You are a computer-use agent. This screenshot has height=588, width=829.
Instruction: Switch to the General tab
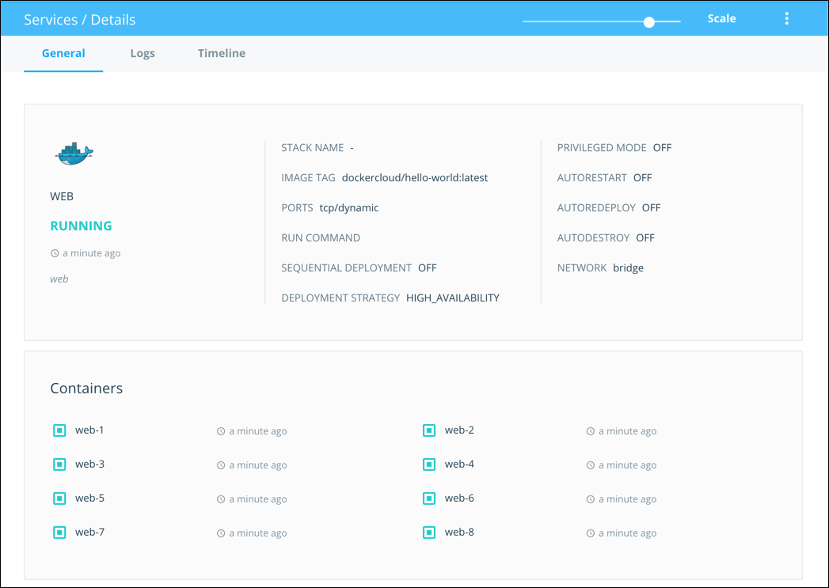[63, 54]
